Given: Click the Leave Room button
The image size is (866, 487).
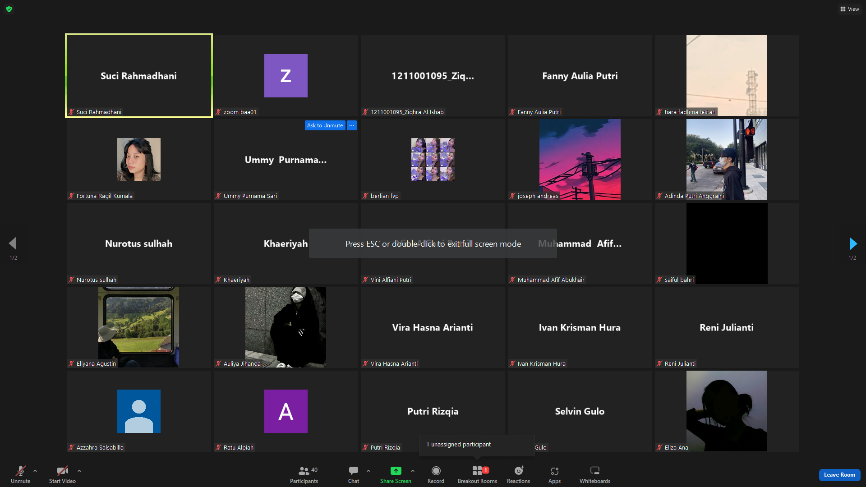Looking at the screenshot, I should (839, 475).
